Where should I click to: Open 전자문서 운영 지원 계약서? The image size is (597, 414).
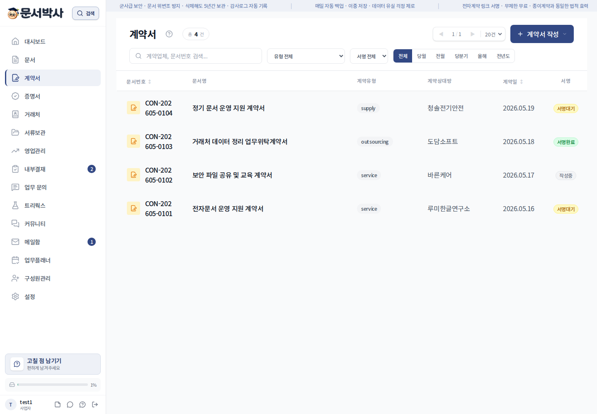pyautogui.click(x=228, y=209)
